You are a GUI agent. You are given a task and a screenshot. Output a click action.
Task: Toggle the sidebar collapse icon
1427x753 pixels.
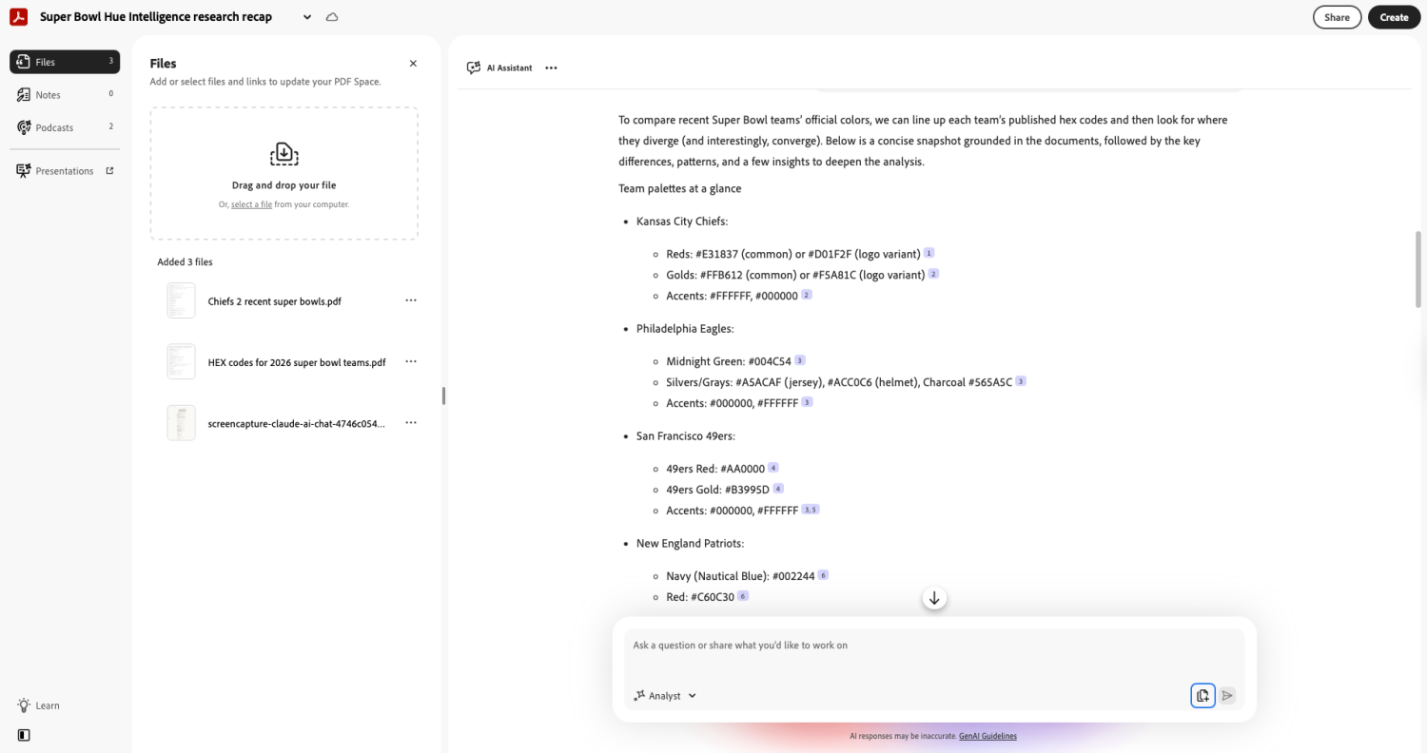coord(24,735)
